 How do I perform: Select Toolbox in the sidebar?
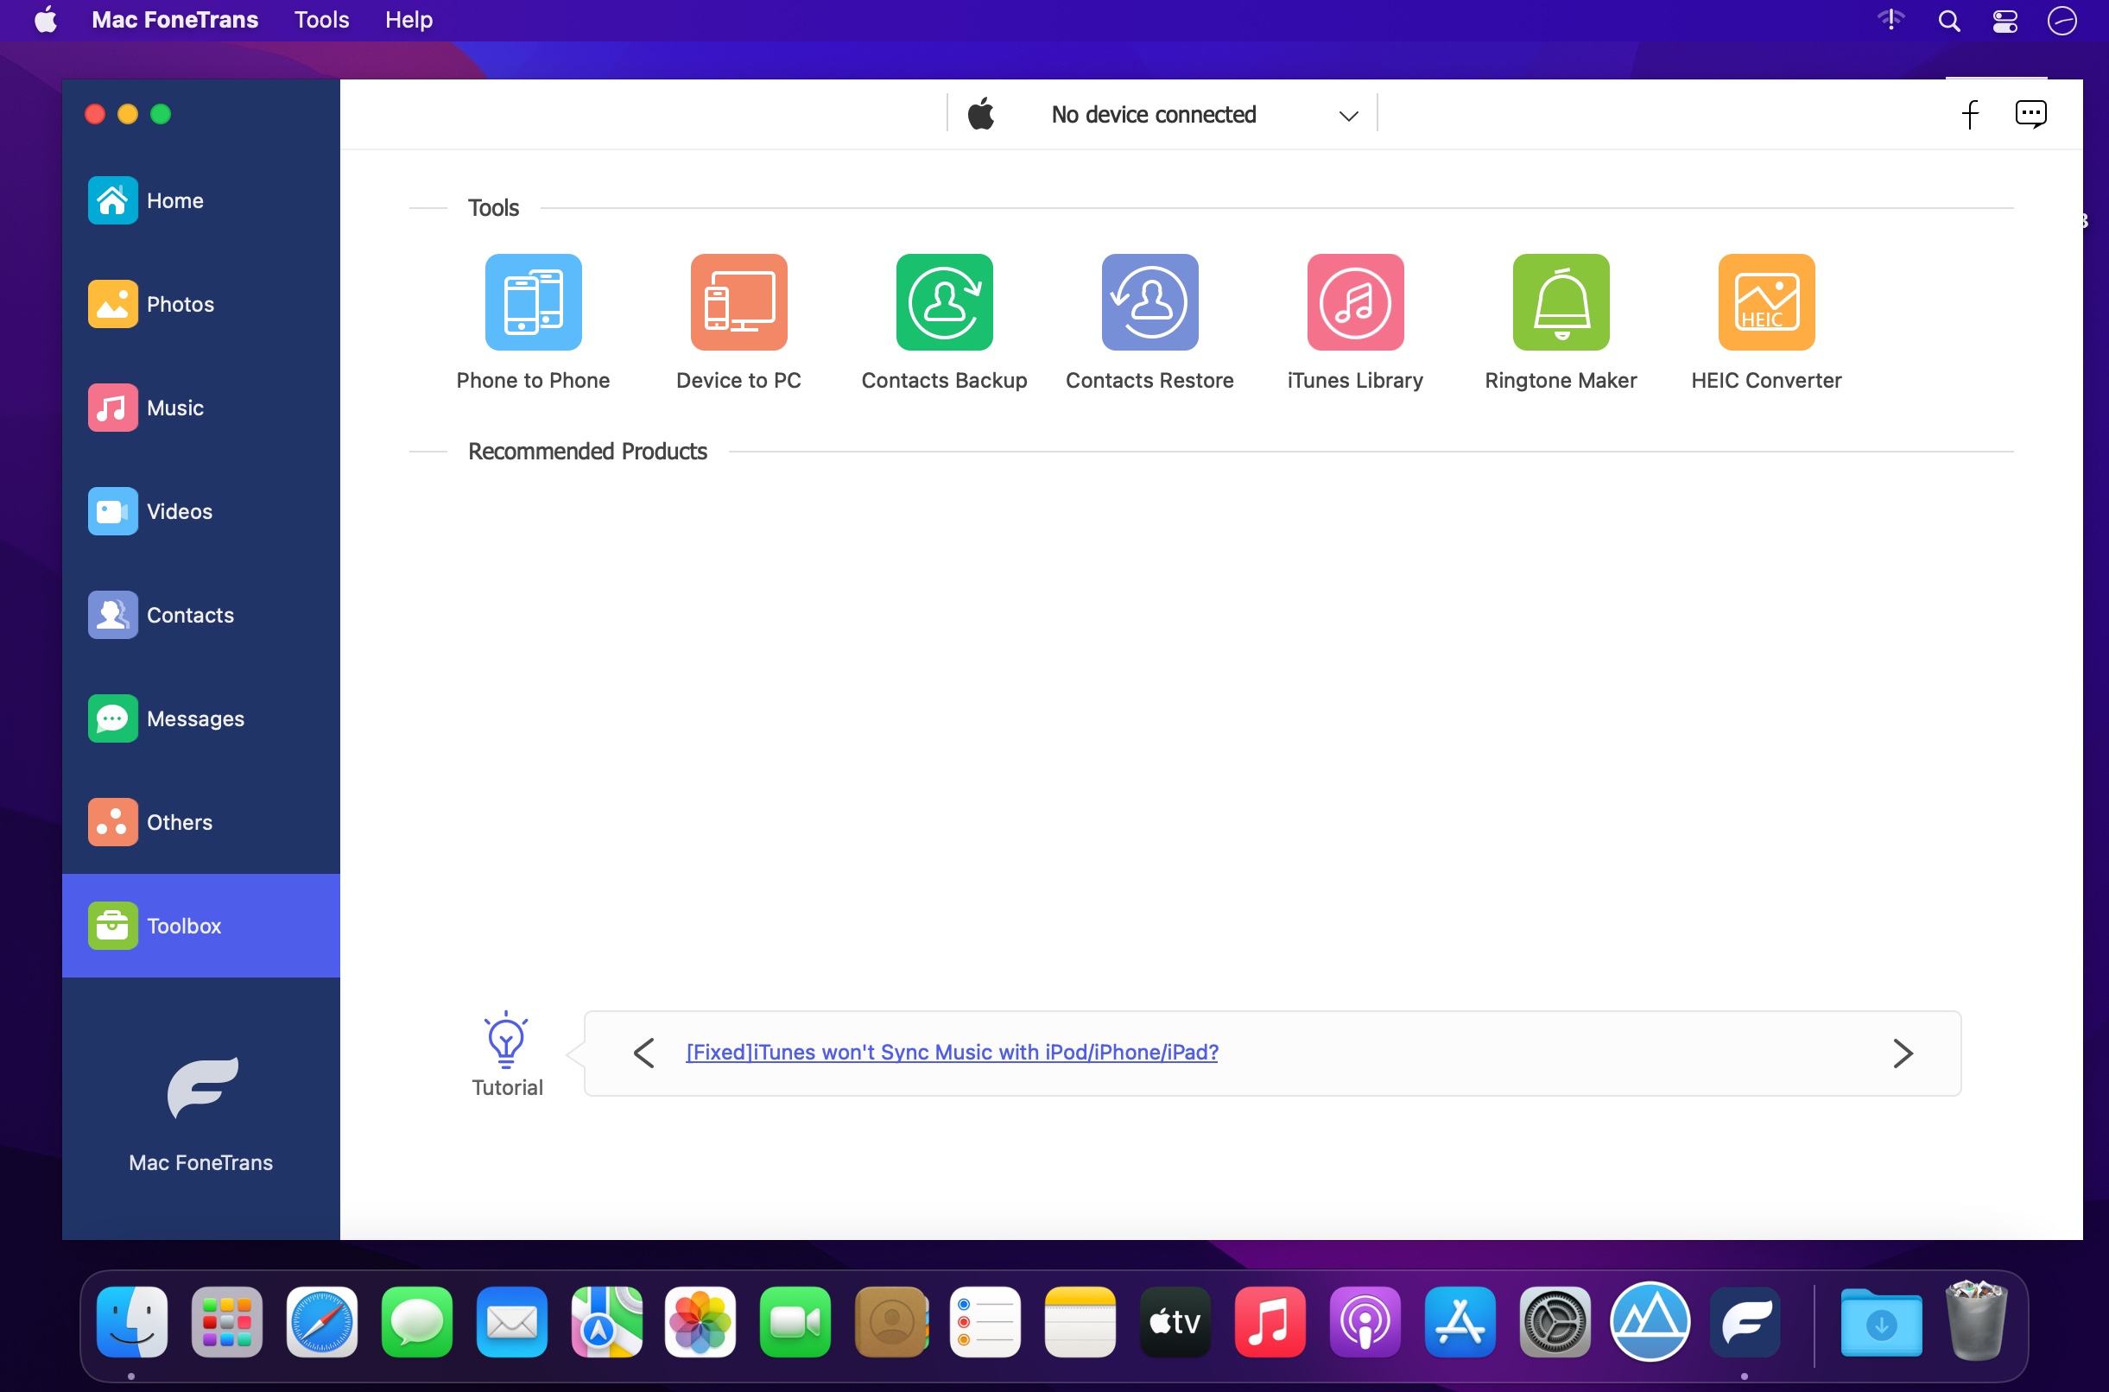pos(200,926)
